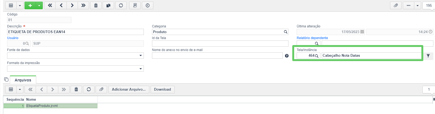The height and width of the screenshot is (114, 435).
Task: Open the Relatório dependente link
Action: (312, 38)
